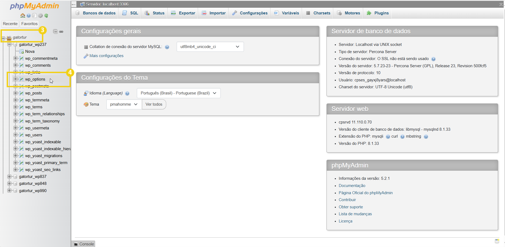This screenshot has width=505, height=247.
Task: Open the Exportar tab
Action: click(183, 13)
